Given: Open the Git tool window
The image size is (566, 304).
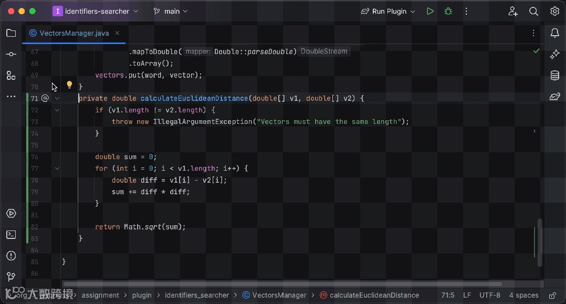Looking at the screenshot, I should [11, 277].
